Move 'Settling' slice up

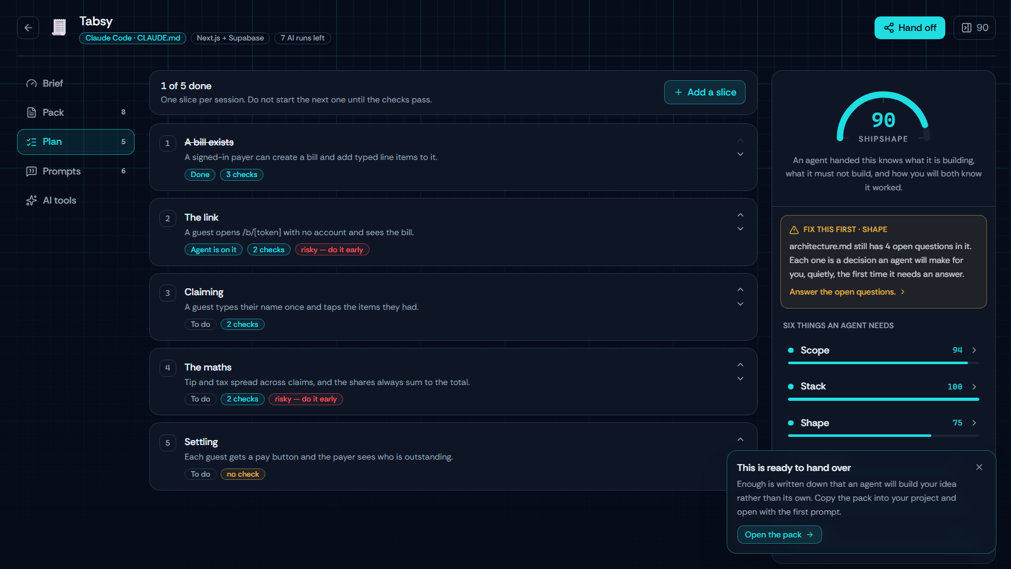click(x=740, y=439)
